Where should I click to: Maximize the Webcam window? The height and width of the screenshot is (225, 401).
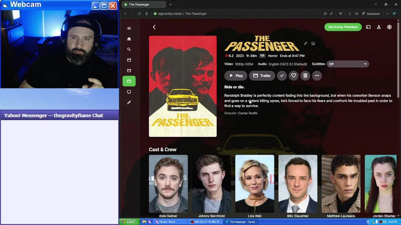104,6
